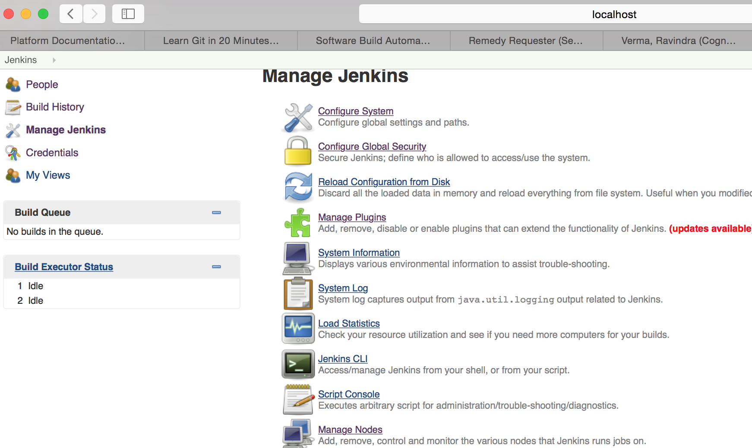Open the Manage Nodes link

tap(351, 430)
